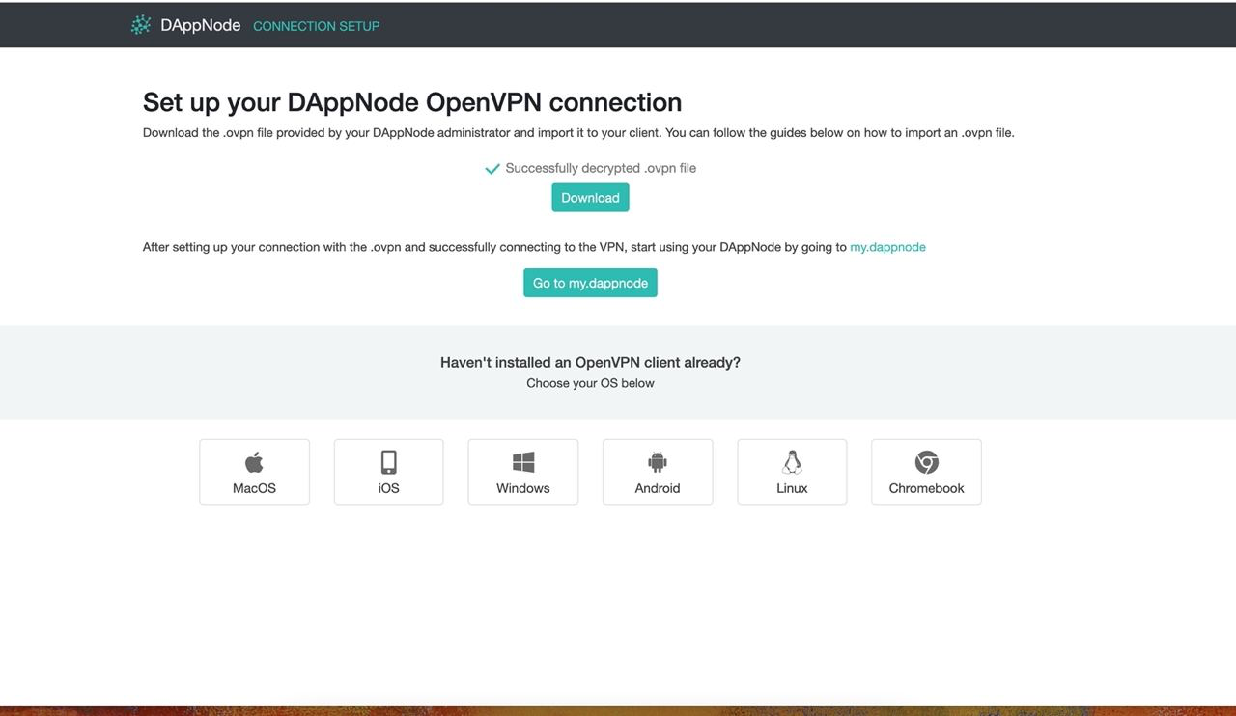This screenshot has height=716, width=1236.
Task: Choose the Chromebook Chrome icon
Action: point(927,462)
